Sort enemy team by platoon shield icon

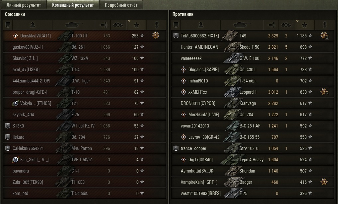pyautogui.click(x=176, y=25)
